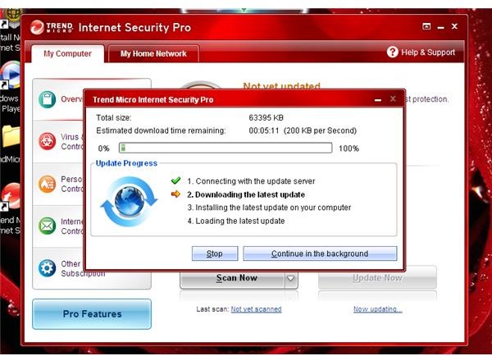
Task: Close the main Internet Security Pro window
Action: pyautogui.click(x=454, y=26)
